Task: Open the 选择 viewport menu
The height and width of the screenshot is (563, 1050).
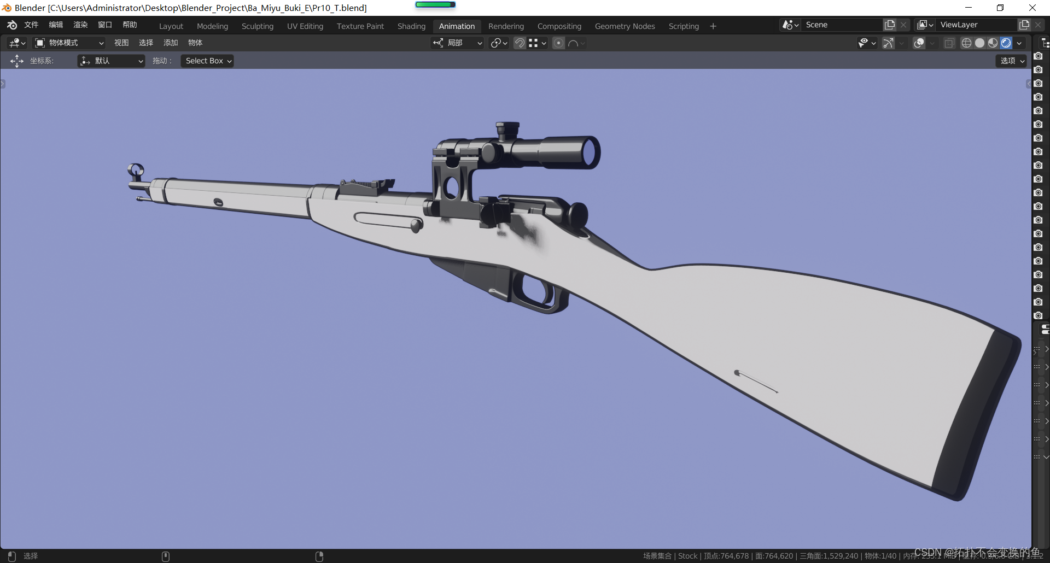Action: (x=146, y=43)
